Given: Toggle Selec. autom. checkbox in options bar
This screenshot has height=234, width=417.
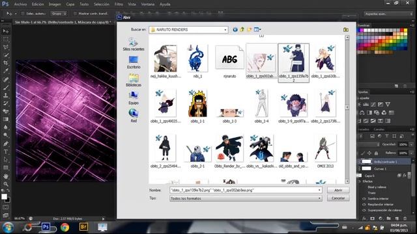Looking at the screenshot, I should coord(23,14).
